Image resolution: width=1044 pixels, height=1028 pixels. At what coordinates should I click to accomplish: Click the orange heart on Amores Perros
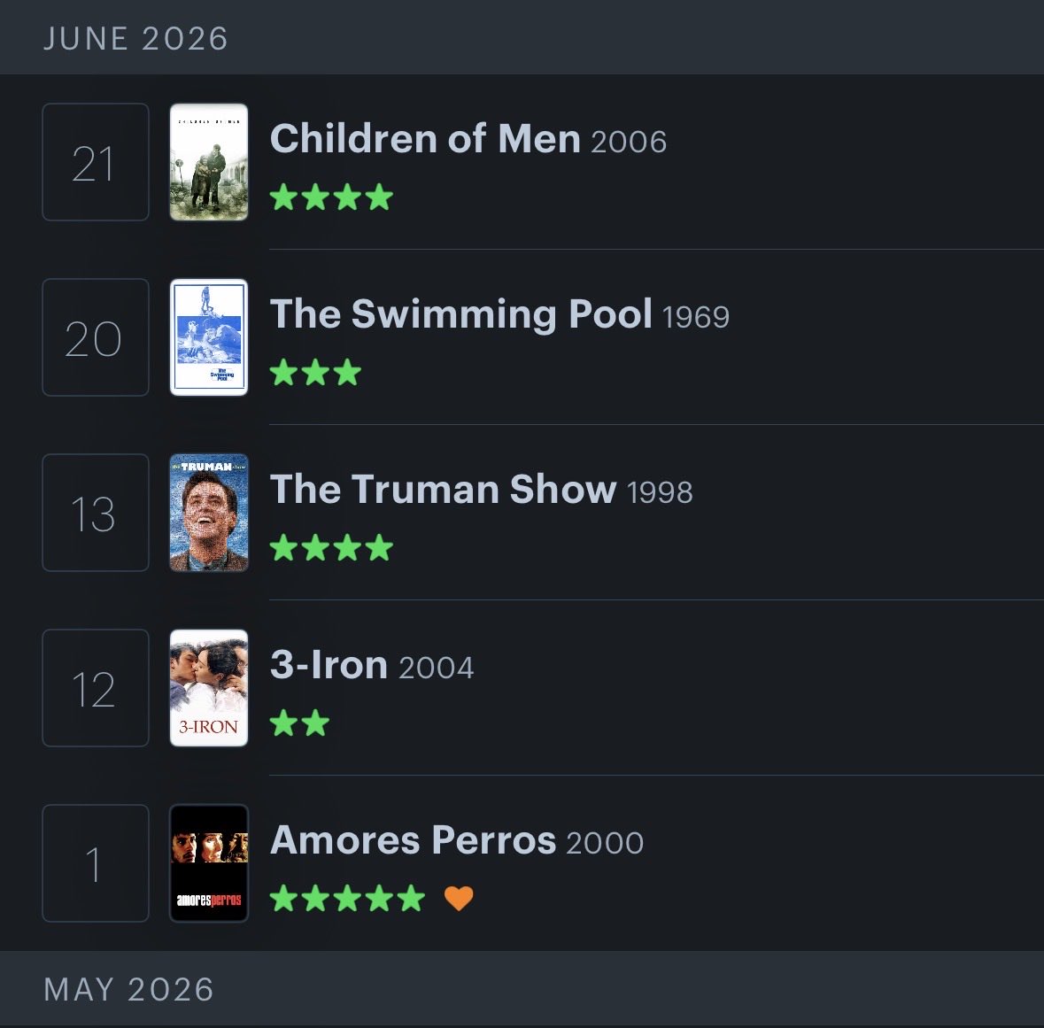point(459,898)
